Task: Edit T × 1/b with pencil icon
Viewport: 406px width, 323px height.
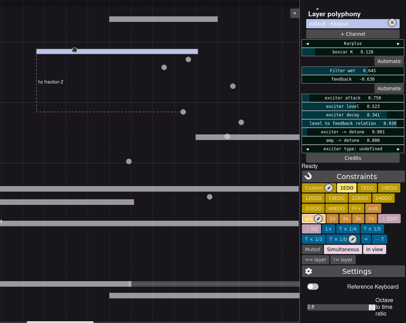Action: [353, 239]
